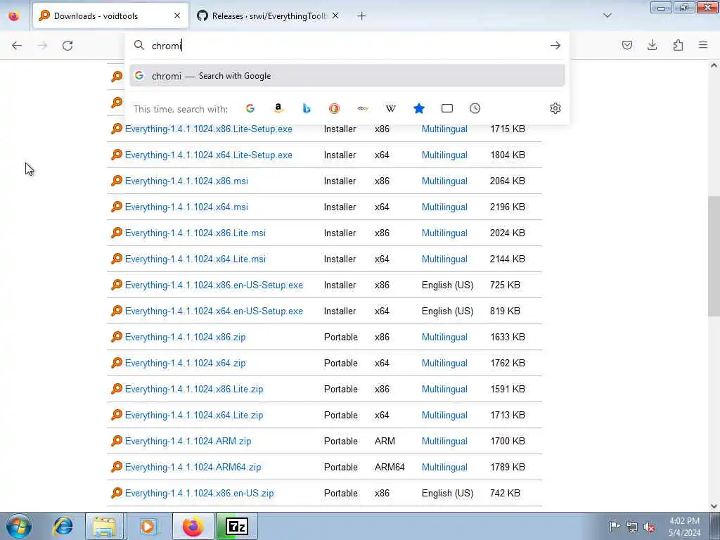Viewport: 720px width, 540px height.
Task: Launch Internet Explorer from taskbar
Action: click(63, 526)
